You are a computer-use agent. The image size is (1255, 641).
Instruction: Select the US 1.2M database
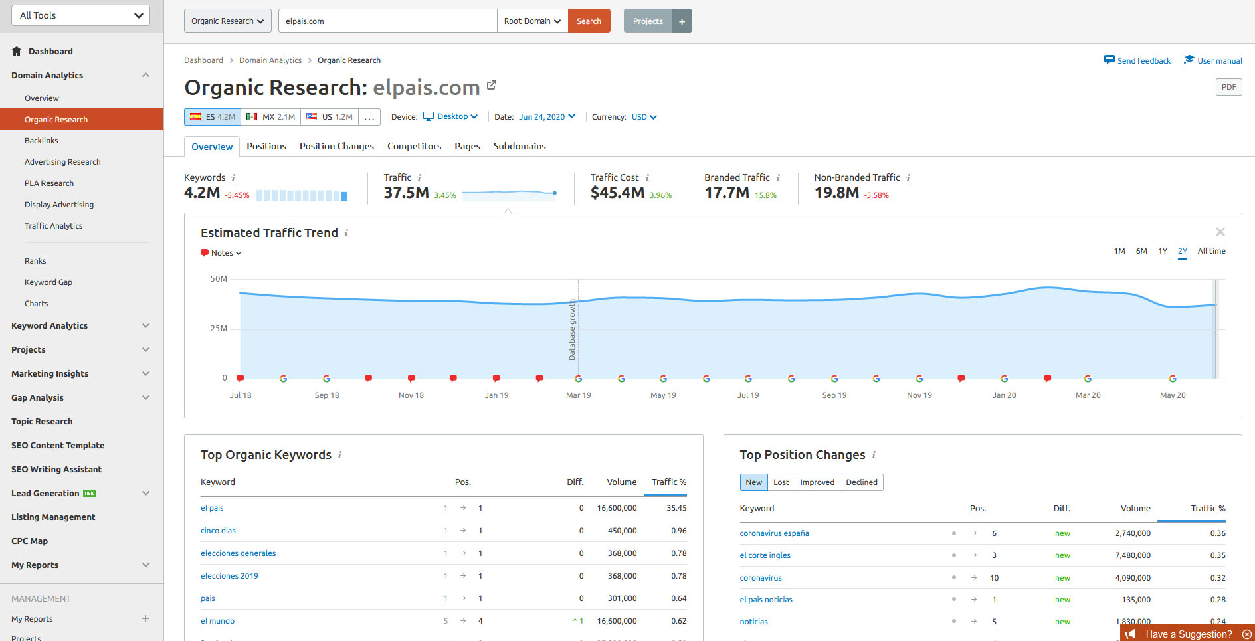pos(330,117)
